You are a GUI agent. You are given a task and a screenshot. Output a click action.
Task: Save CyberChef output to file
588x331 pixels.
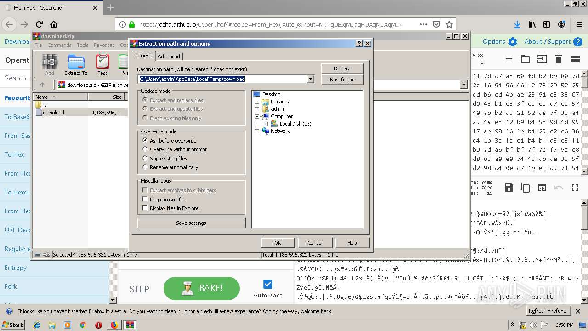coord(509,188)
